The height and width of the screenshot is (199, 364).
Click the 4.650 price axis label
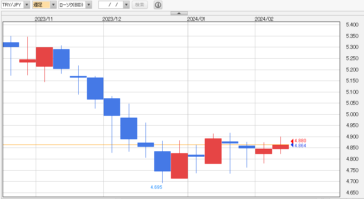coord(352,193)
